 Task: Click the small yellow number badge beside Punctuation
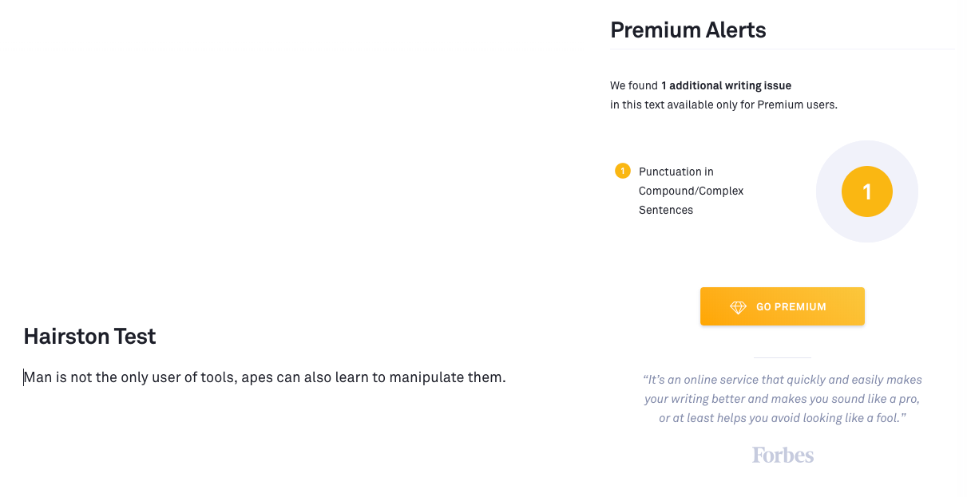click(623, 171)
